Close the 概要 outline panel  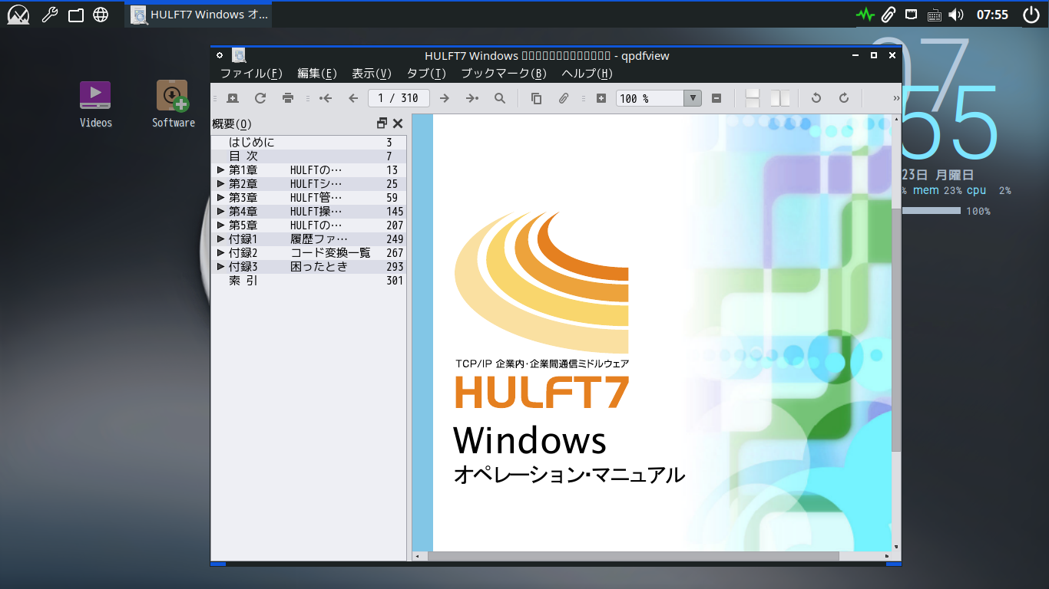tap(398, 123)
